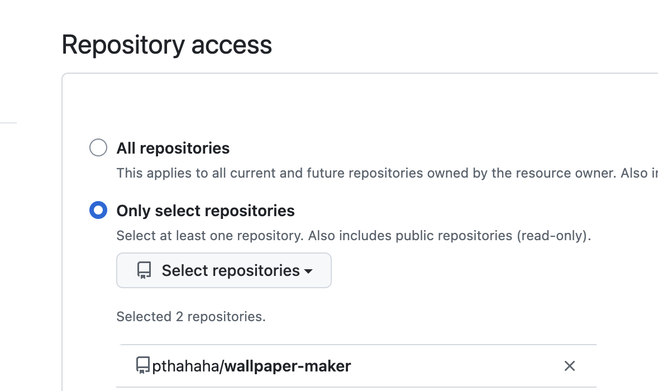
Task: Click the Select repositories button label text
Action: (x=231, y=270)
